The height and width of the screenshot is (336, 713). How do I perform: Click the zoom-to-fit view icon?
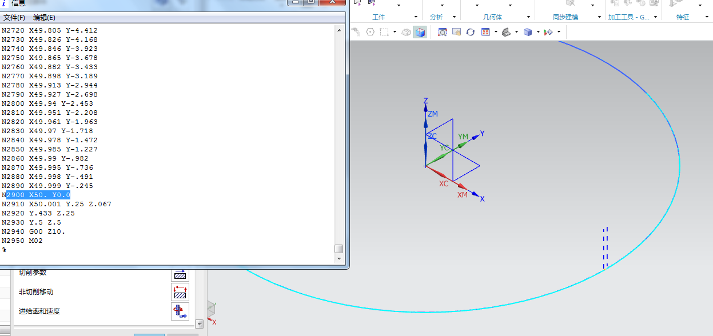point(443,32)
